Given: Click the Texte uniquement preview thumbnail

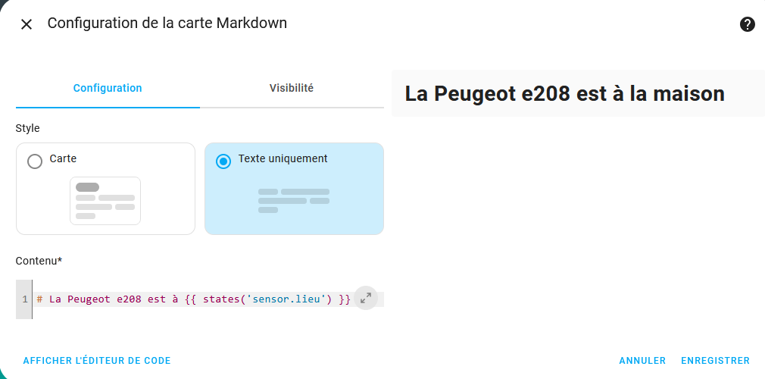Looking at the screenshot, I should pyautogui.click(x=294, y=201).
